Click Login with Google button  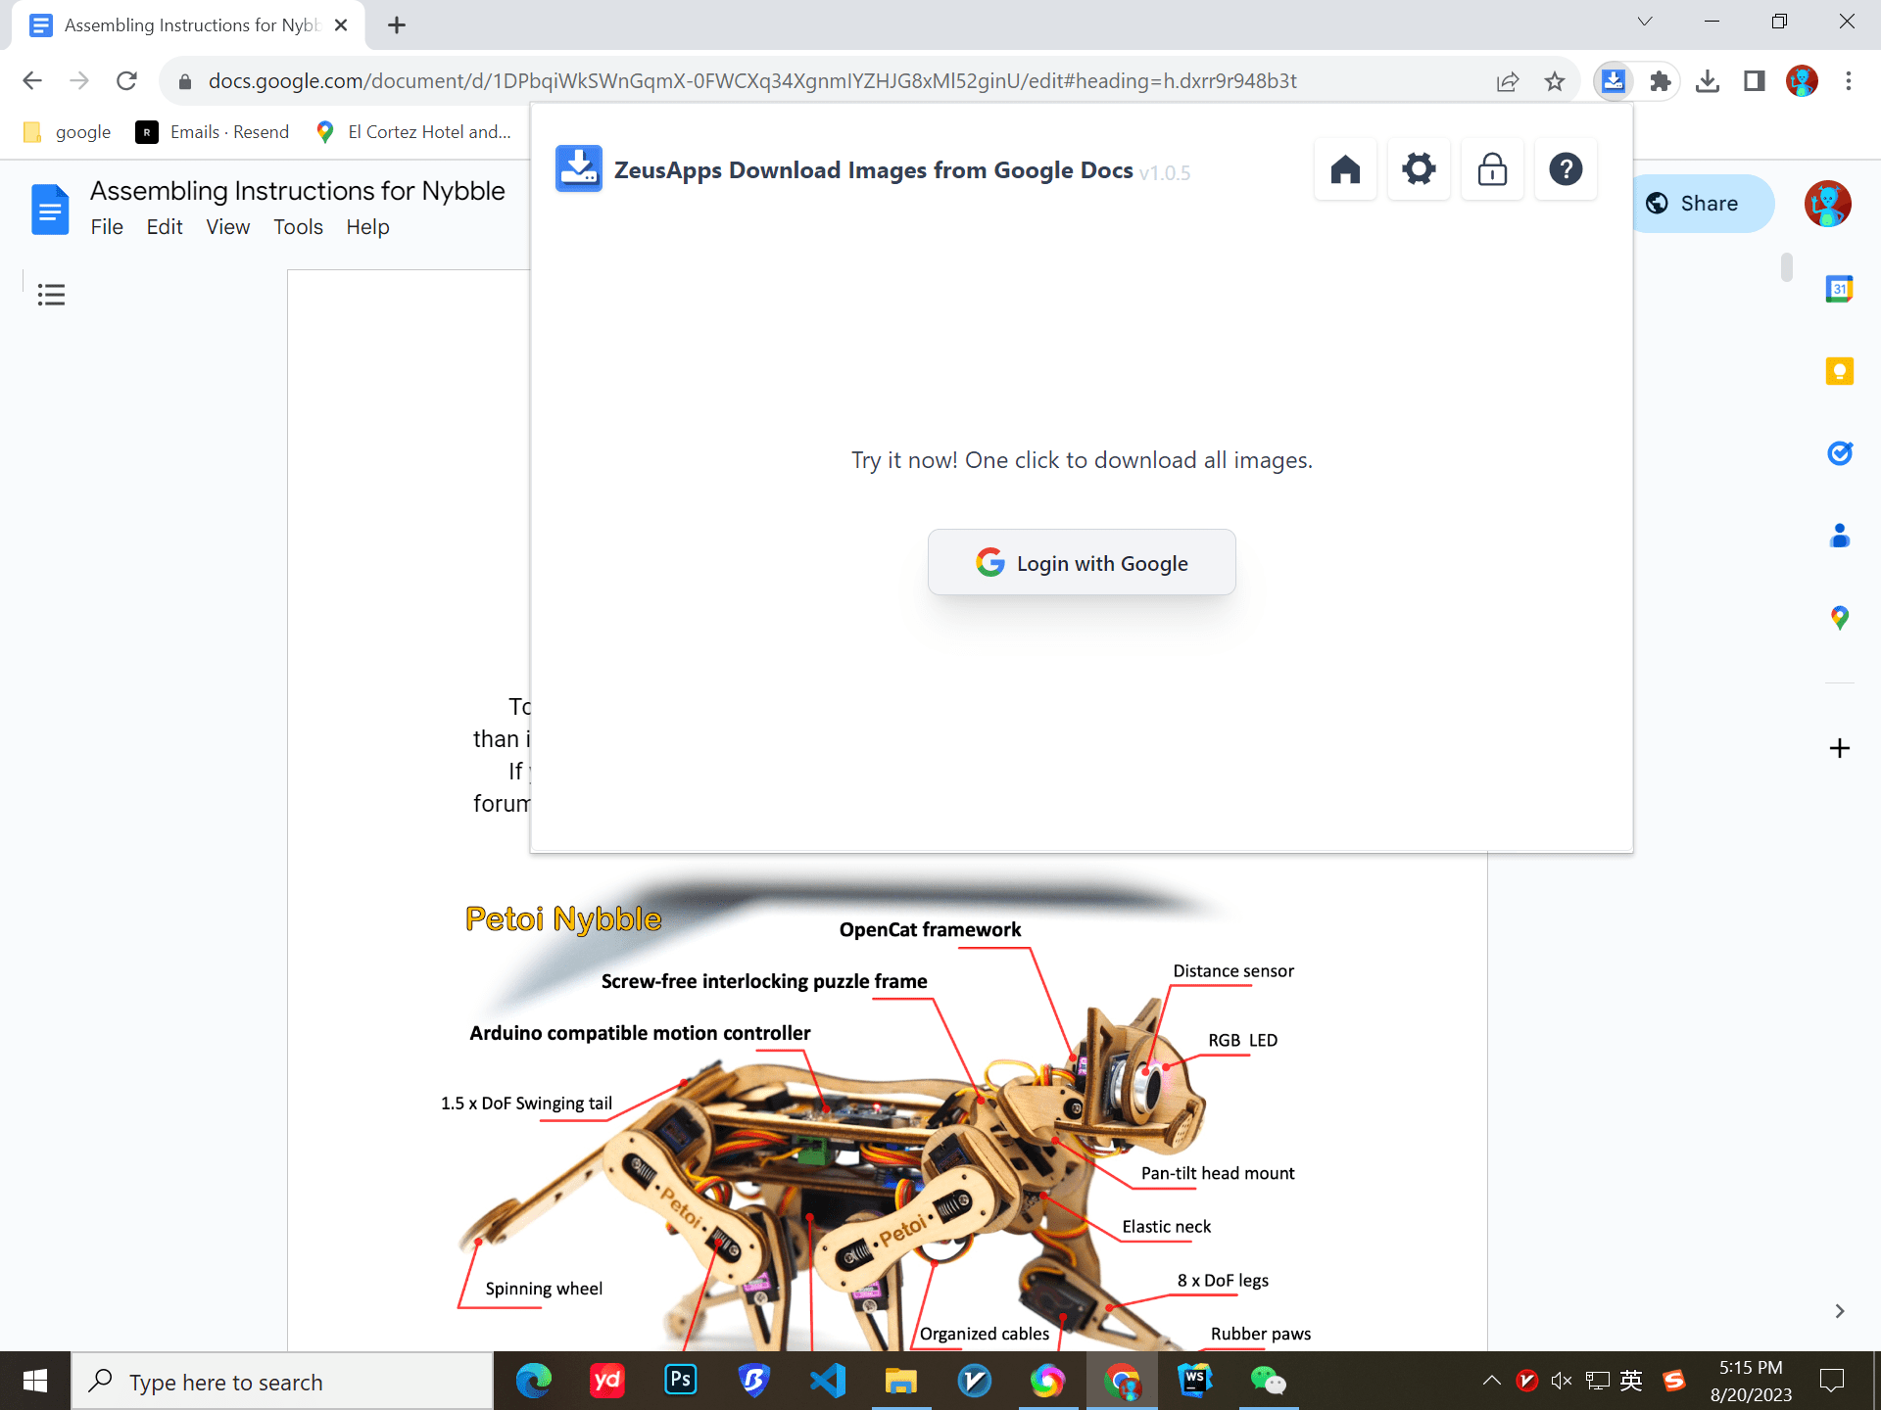pos(1082,563)
